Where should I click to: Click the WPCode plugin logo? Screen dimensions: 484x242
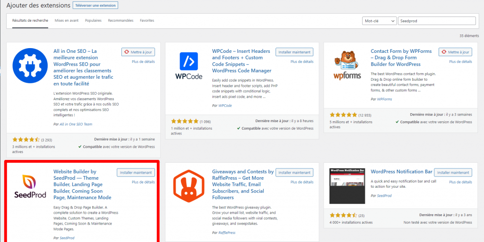[x=189, y=65]
